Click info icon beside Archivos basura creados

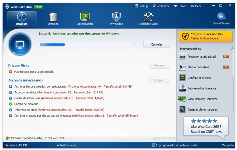coord(11,86)
